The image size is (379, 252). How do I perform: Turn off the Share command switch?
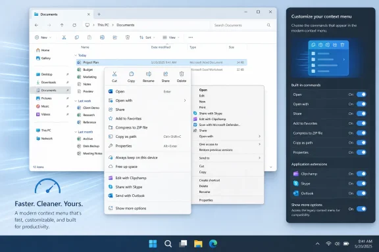pos(361,114)
